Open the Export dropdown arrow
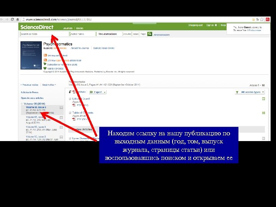Viewport: 276px width, 207px height. tap(105, 92)
